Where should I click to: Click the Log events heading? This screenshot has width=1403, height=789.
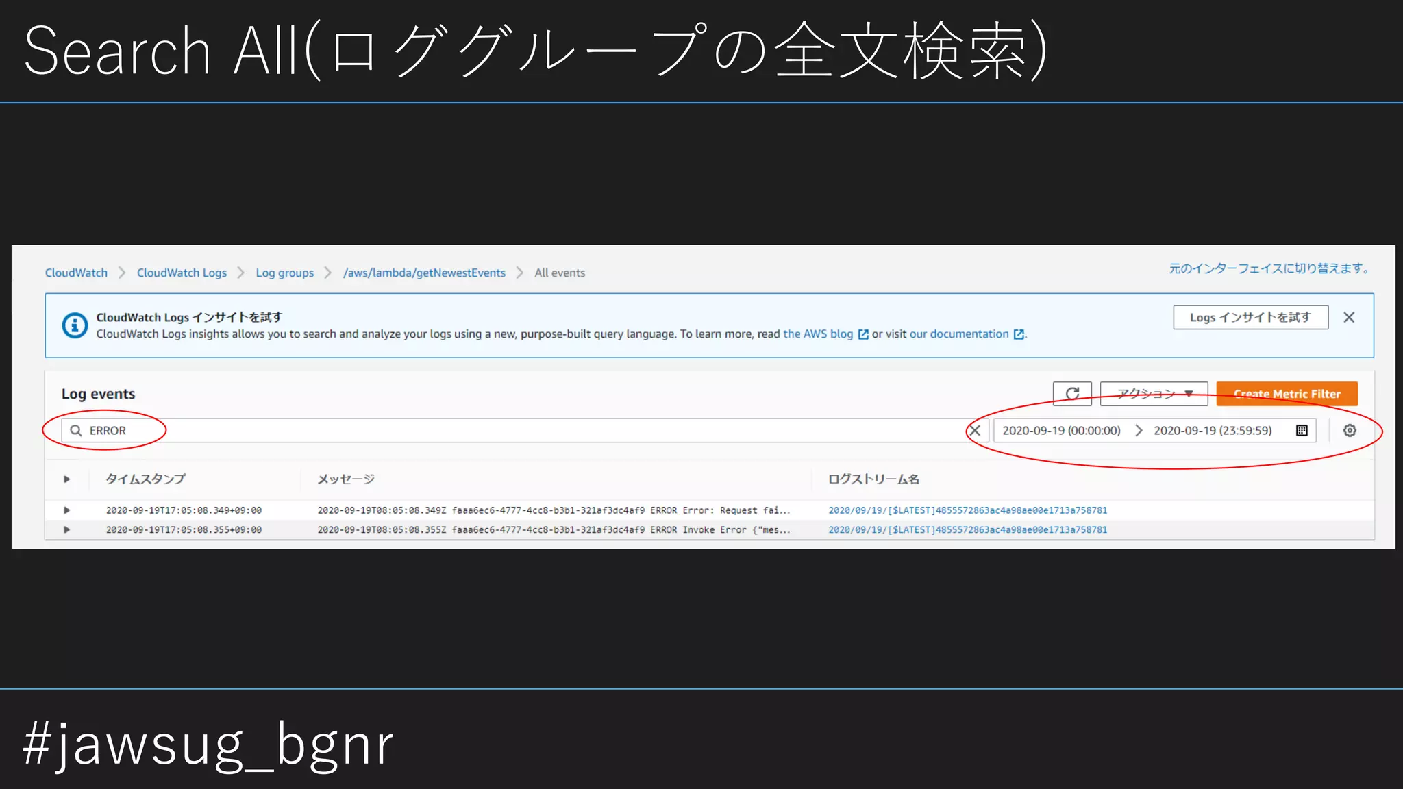point(98,394)
